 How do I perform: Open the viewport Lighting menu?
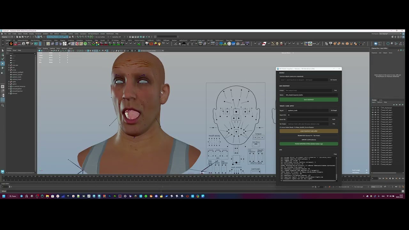click(x=52, y=49)
